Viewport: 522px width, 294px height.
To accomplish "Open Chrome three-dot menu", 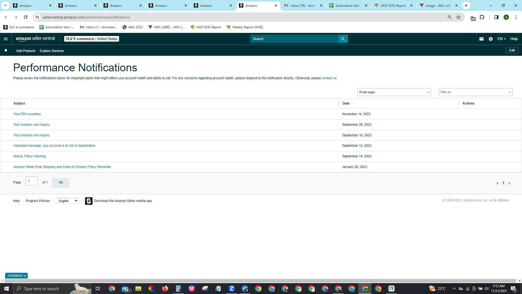I will [516, 17].
